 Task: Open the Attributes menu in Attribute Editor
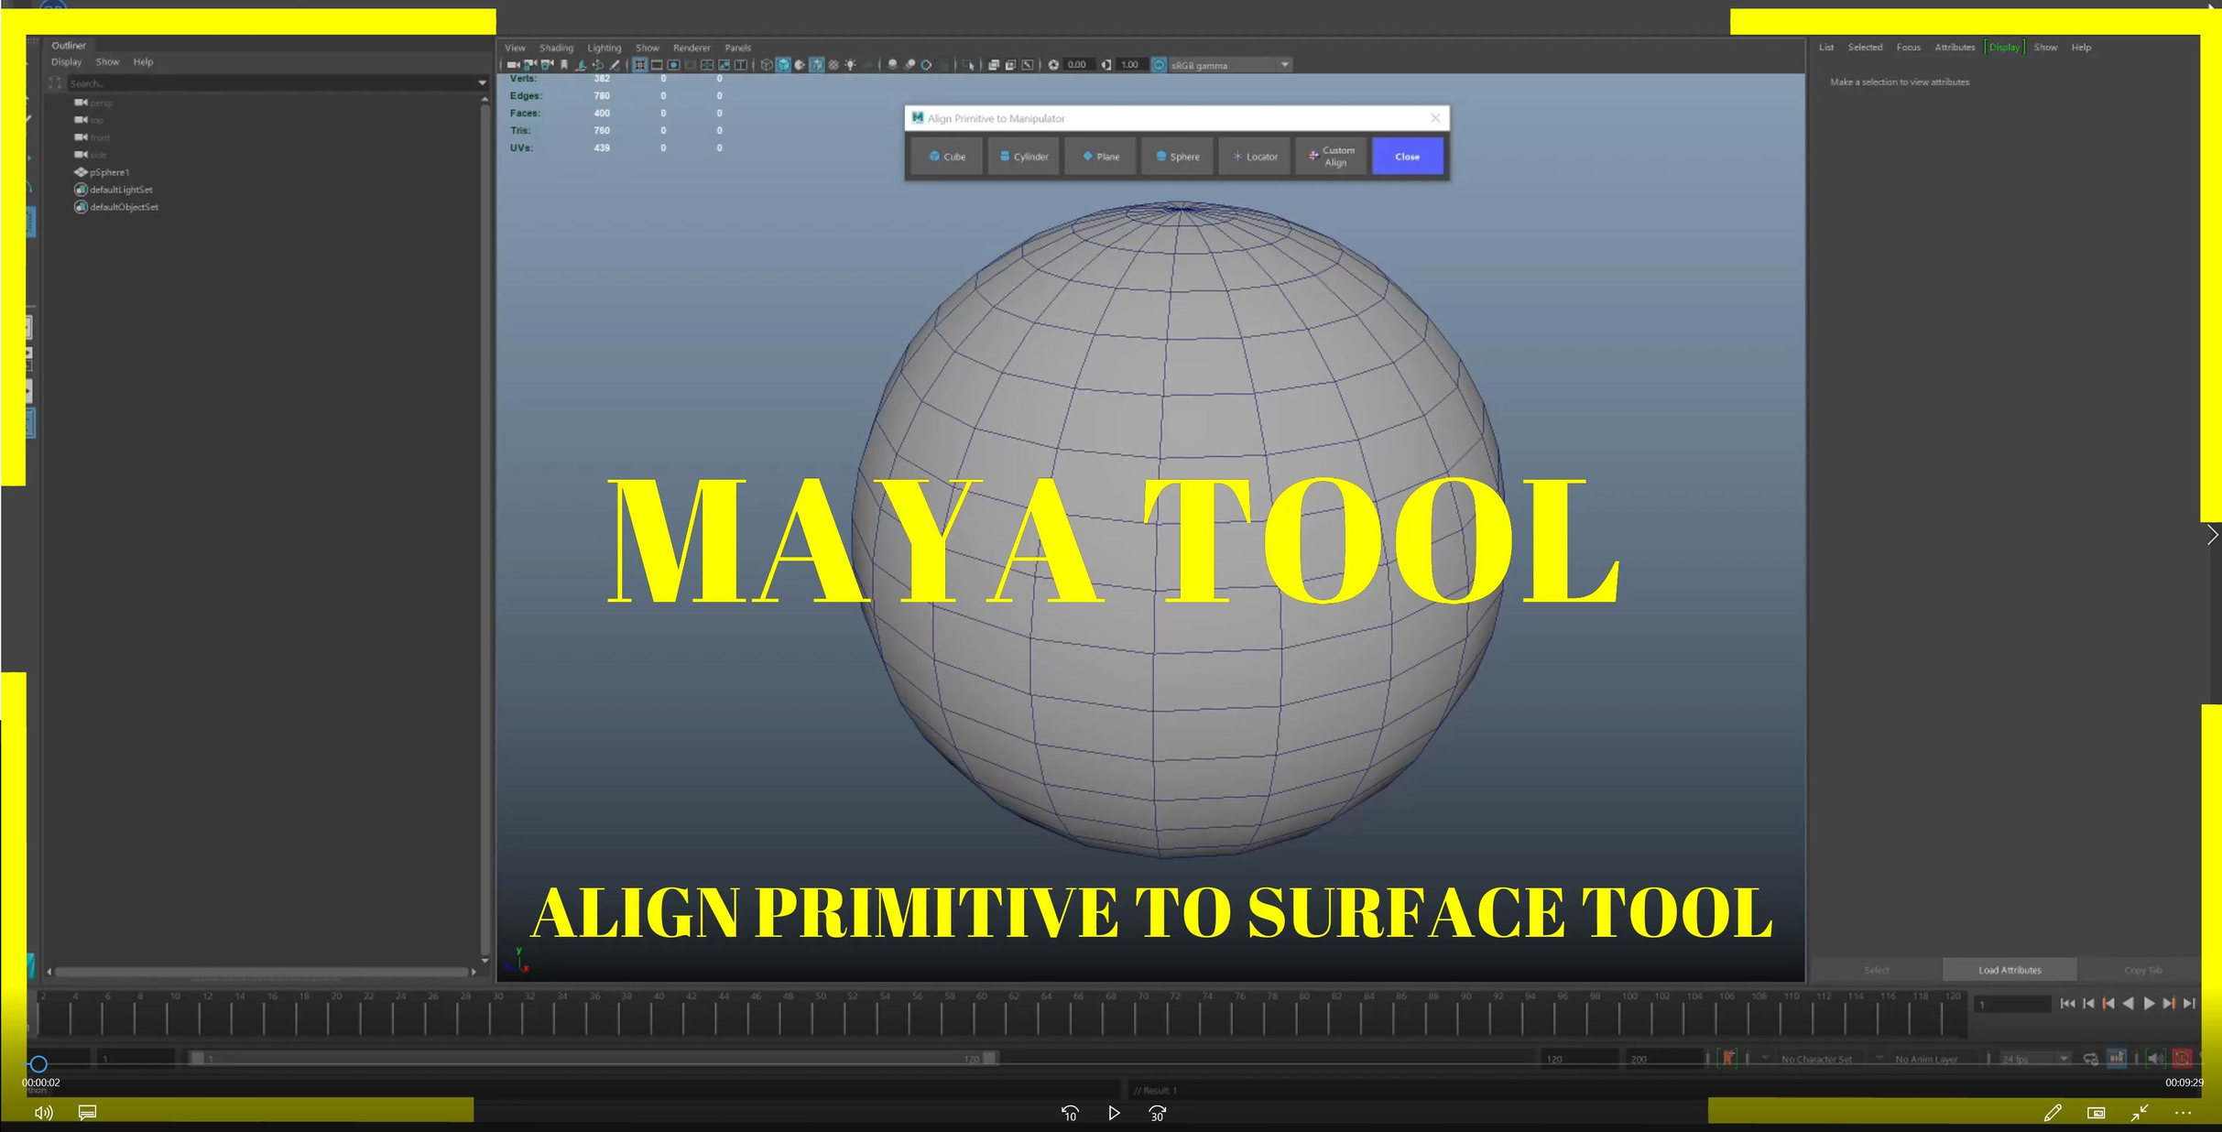coord(1955,47)
